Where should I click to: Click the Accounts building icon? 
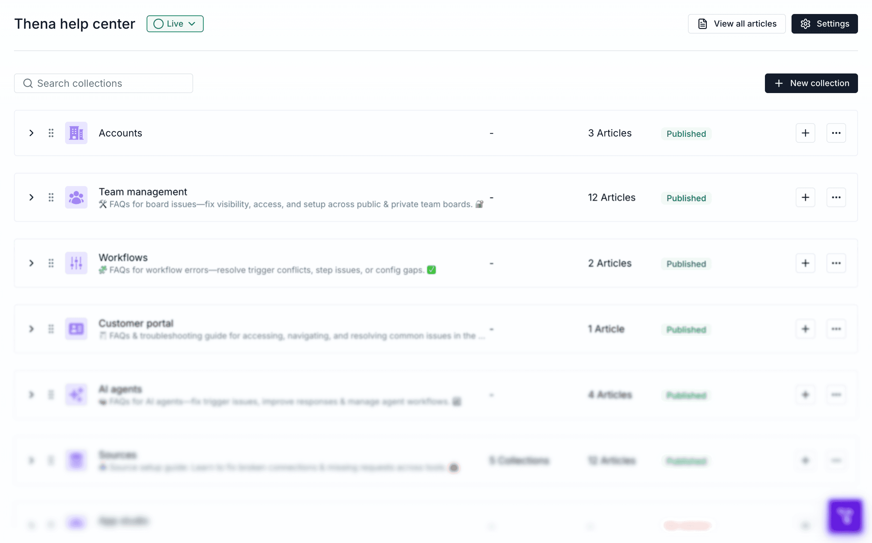point(76,133)
